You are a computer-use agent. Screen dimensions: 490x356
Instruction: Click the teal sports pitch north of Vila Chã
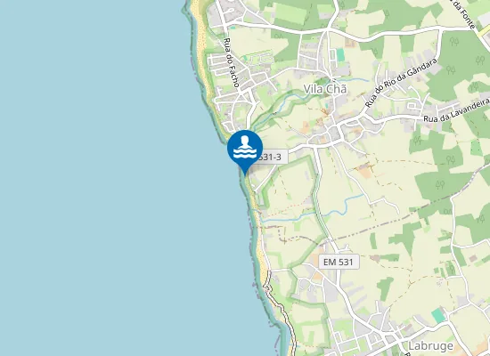point(340,54)
